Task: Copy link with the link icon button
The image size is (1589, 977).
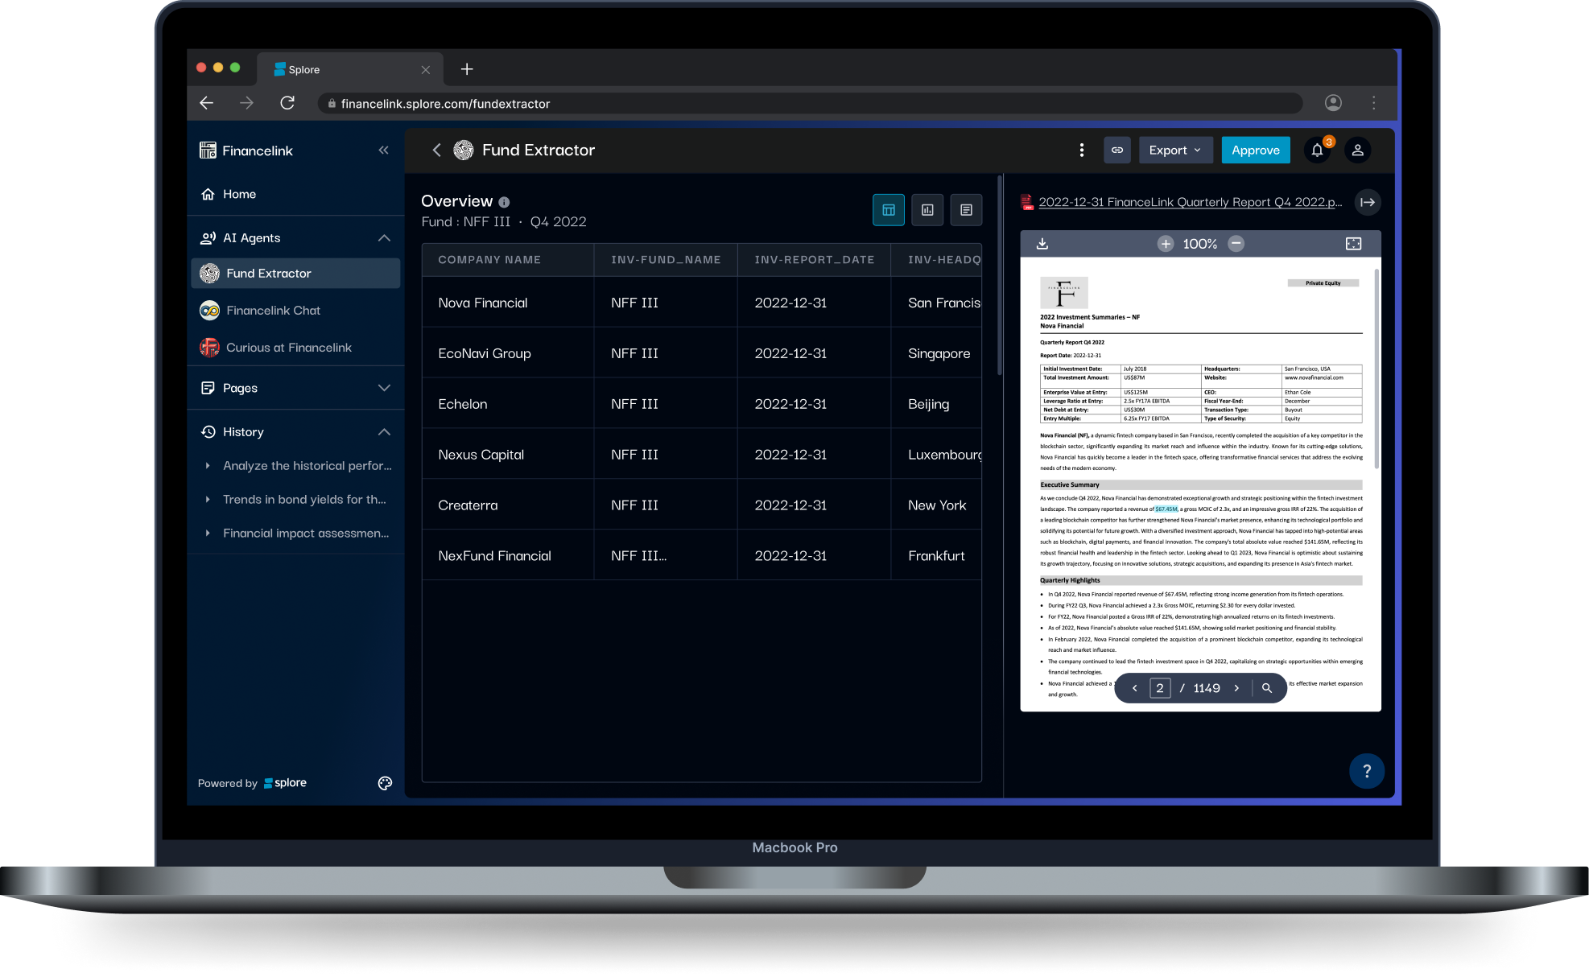Action: click(x=1117, y=150)
